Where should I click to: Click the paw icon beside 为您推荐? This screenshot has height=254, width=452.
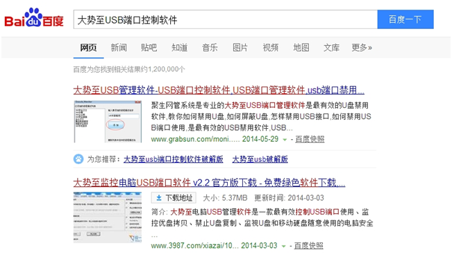(78, 159)
